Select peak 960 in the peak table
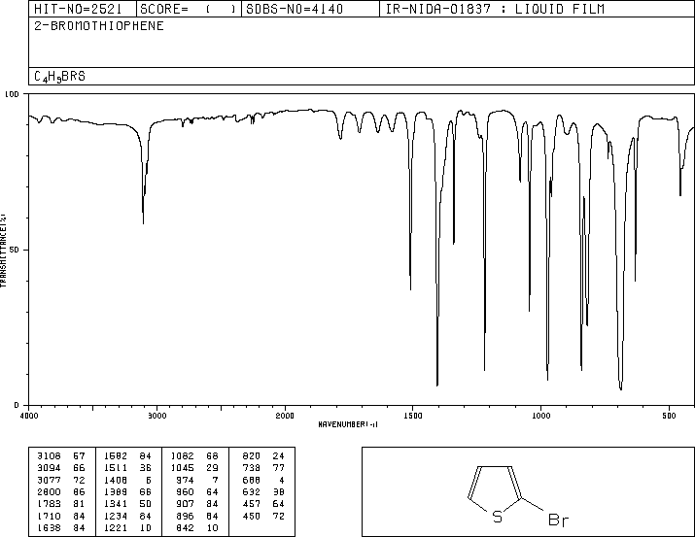Image resolution: width=695 pixels, height=537 pixels. point(197,491)
